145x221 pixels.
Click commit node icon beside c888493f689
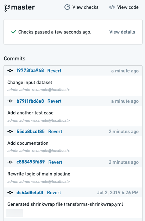[10, 162]
